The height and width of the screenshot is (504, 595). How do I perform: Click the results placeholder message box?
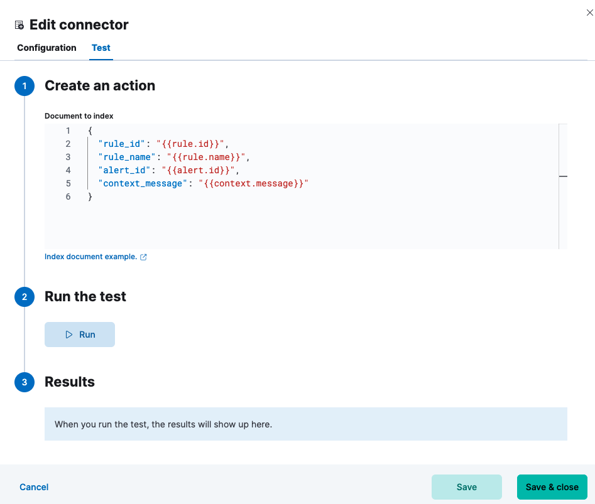[x=305, y=424]
